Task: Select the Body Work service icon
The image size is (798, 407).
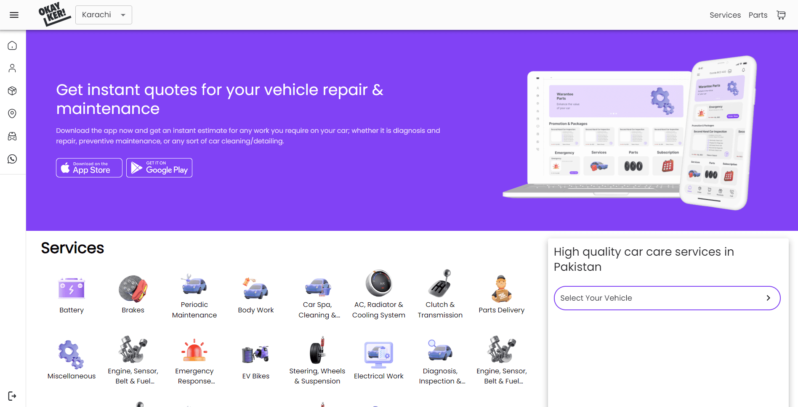Action: pyautogui.click(x=255, y=288)
